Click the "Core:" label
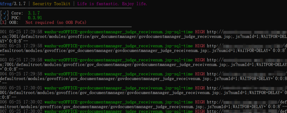 pos(17,13)
